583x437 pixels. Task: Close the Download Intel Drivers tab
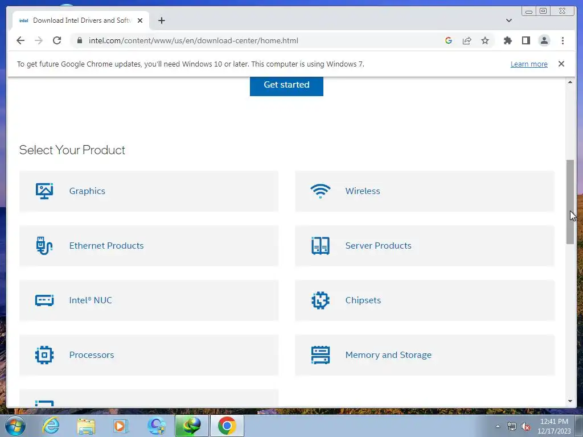click(140, 20)
